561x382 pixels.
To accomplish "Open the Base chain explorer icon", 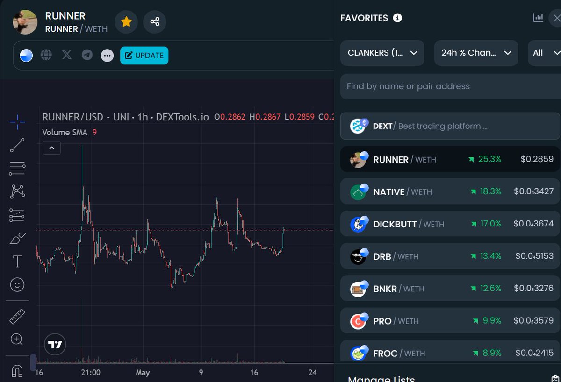I will (26, 56).
